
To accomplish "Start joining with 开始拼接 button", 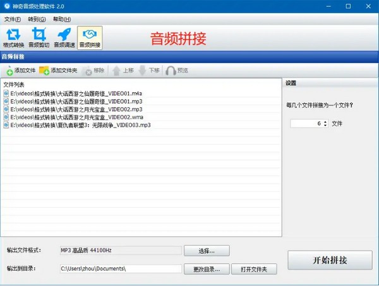I will tap(330, 260).
